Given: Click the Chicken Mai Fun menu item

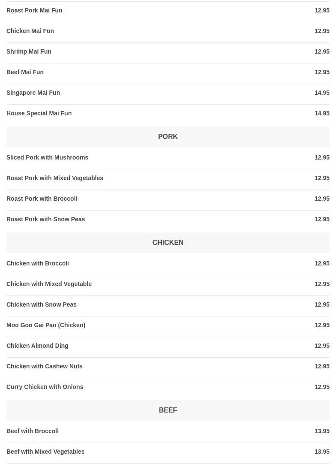Looking at the screenshot, I should pos(30,31).
